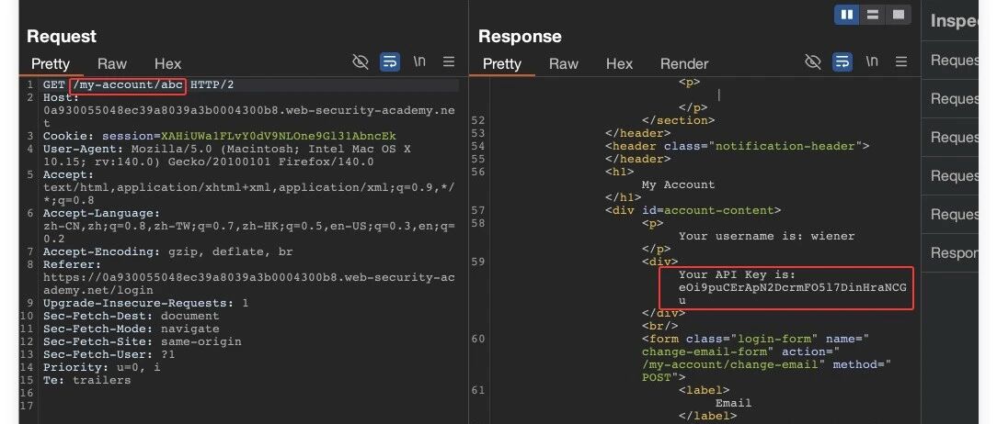This screenshot has height=424, width=997.
Task: Click the closing section tag on line 52
Action: (x=679, y=120)
